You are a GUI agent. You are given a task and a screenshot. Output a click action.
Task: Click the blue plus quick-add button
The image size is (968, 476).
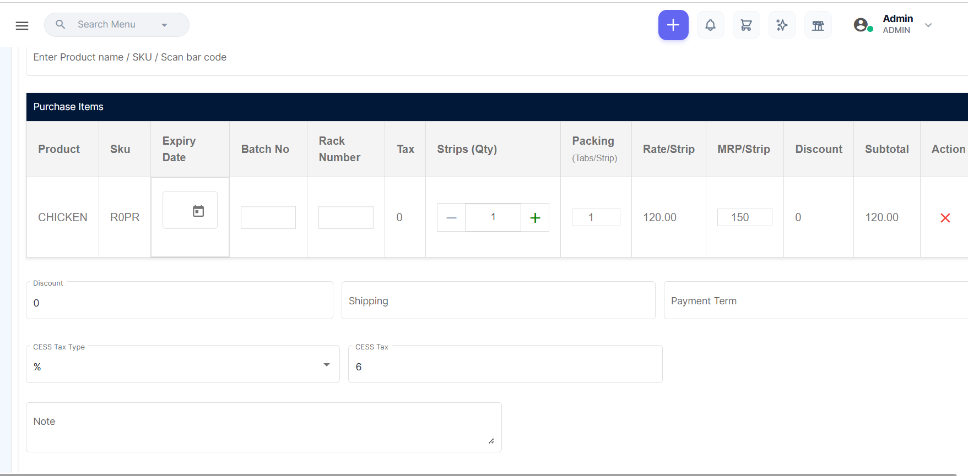[x=673, y=25]
